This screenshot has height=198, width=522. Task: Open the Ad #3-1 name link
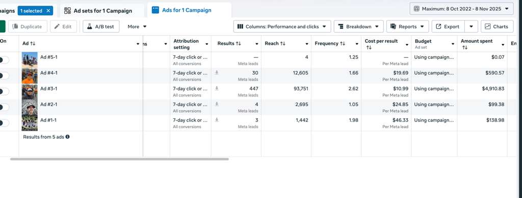pos(48,88)
